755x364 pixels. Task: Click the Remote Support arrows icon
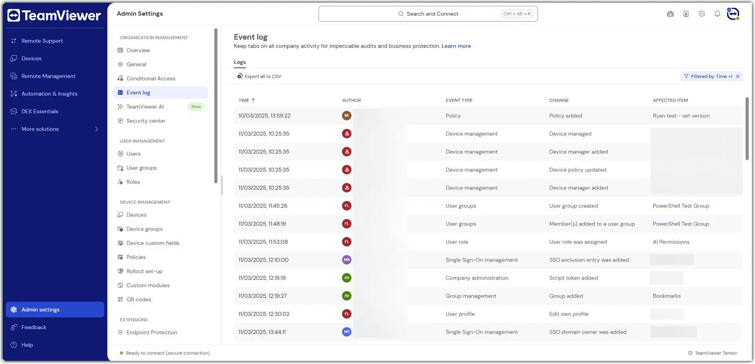pos(14,41)
